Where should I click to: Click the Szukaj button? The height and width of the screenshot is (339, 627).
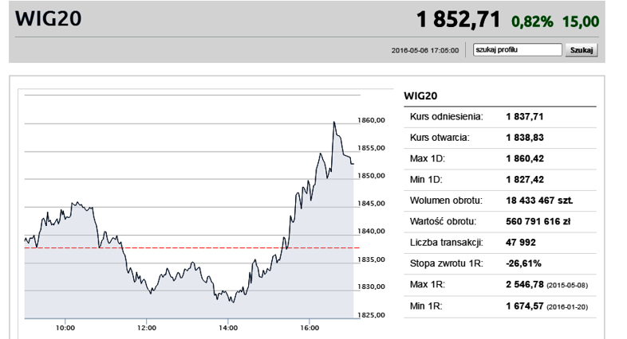tap(582, 50)
